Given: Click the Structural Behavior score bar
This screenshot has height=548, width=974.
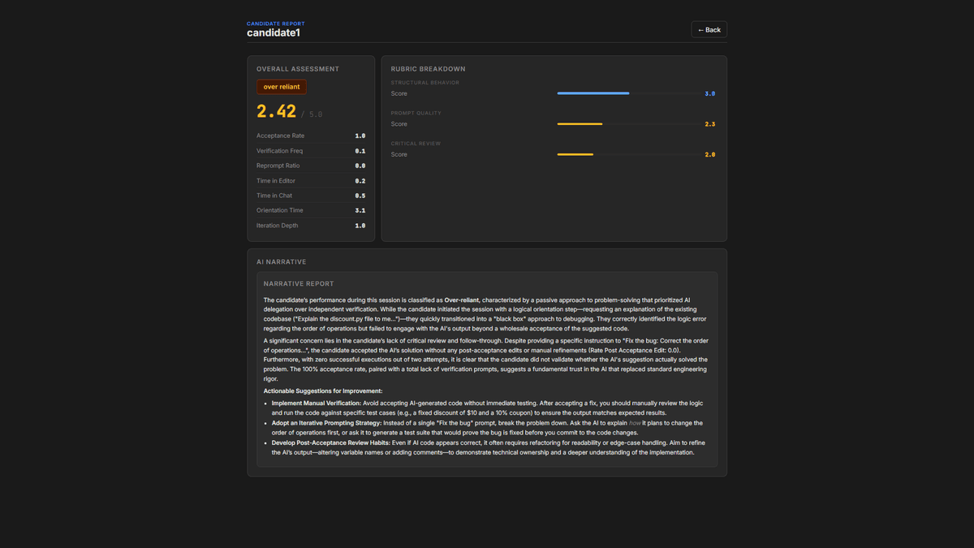Looking at the screenshot, I should [x=627, y=93].
